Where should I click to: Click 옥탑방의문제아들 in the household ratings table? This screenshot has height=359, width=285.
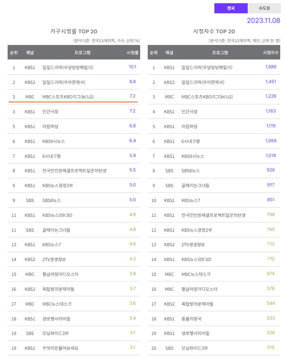click(x=58, y=289)
